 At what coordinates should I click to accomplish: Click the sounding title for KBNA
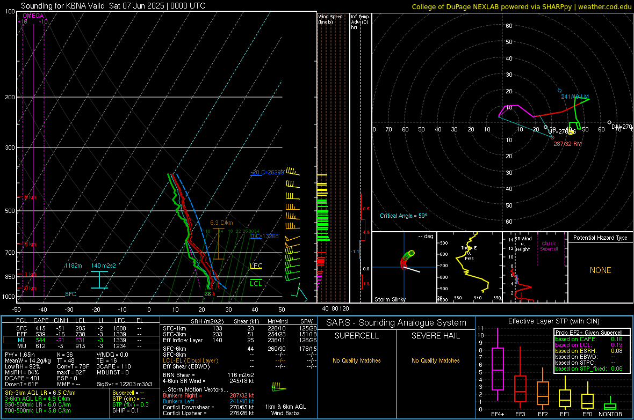[x=113, y=6]
